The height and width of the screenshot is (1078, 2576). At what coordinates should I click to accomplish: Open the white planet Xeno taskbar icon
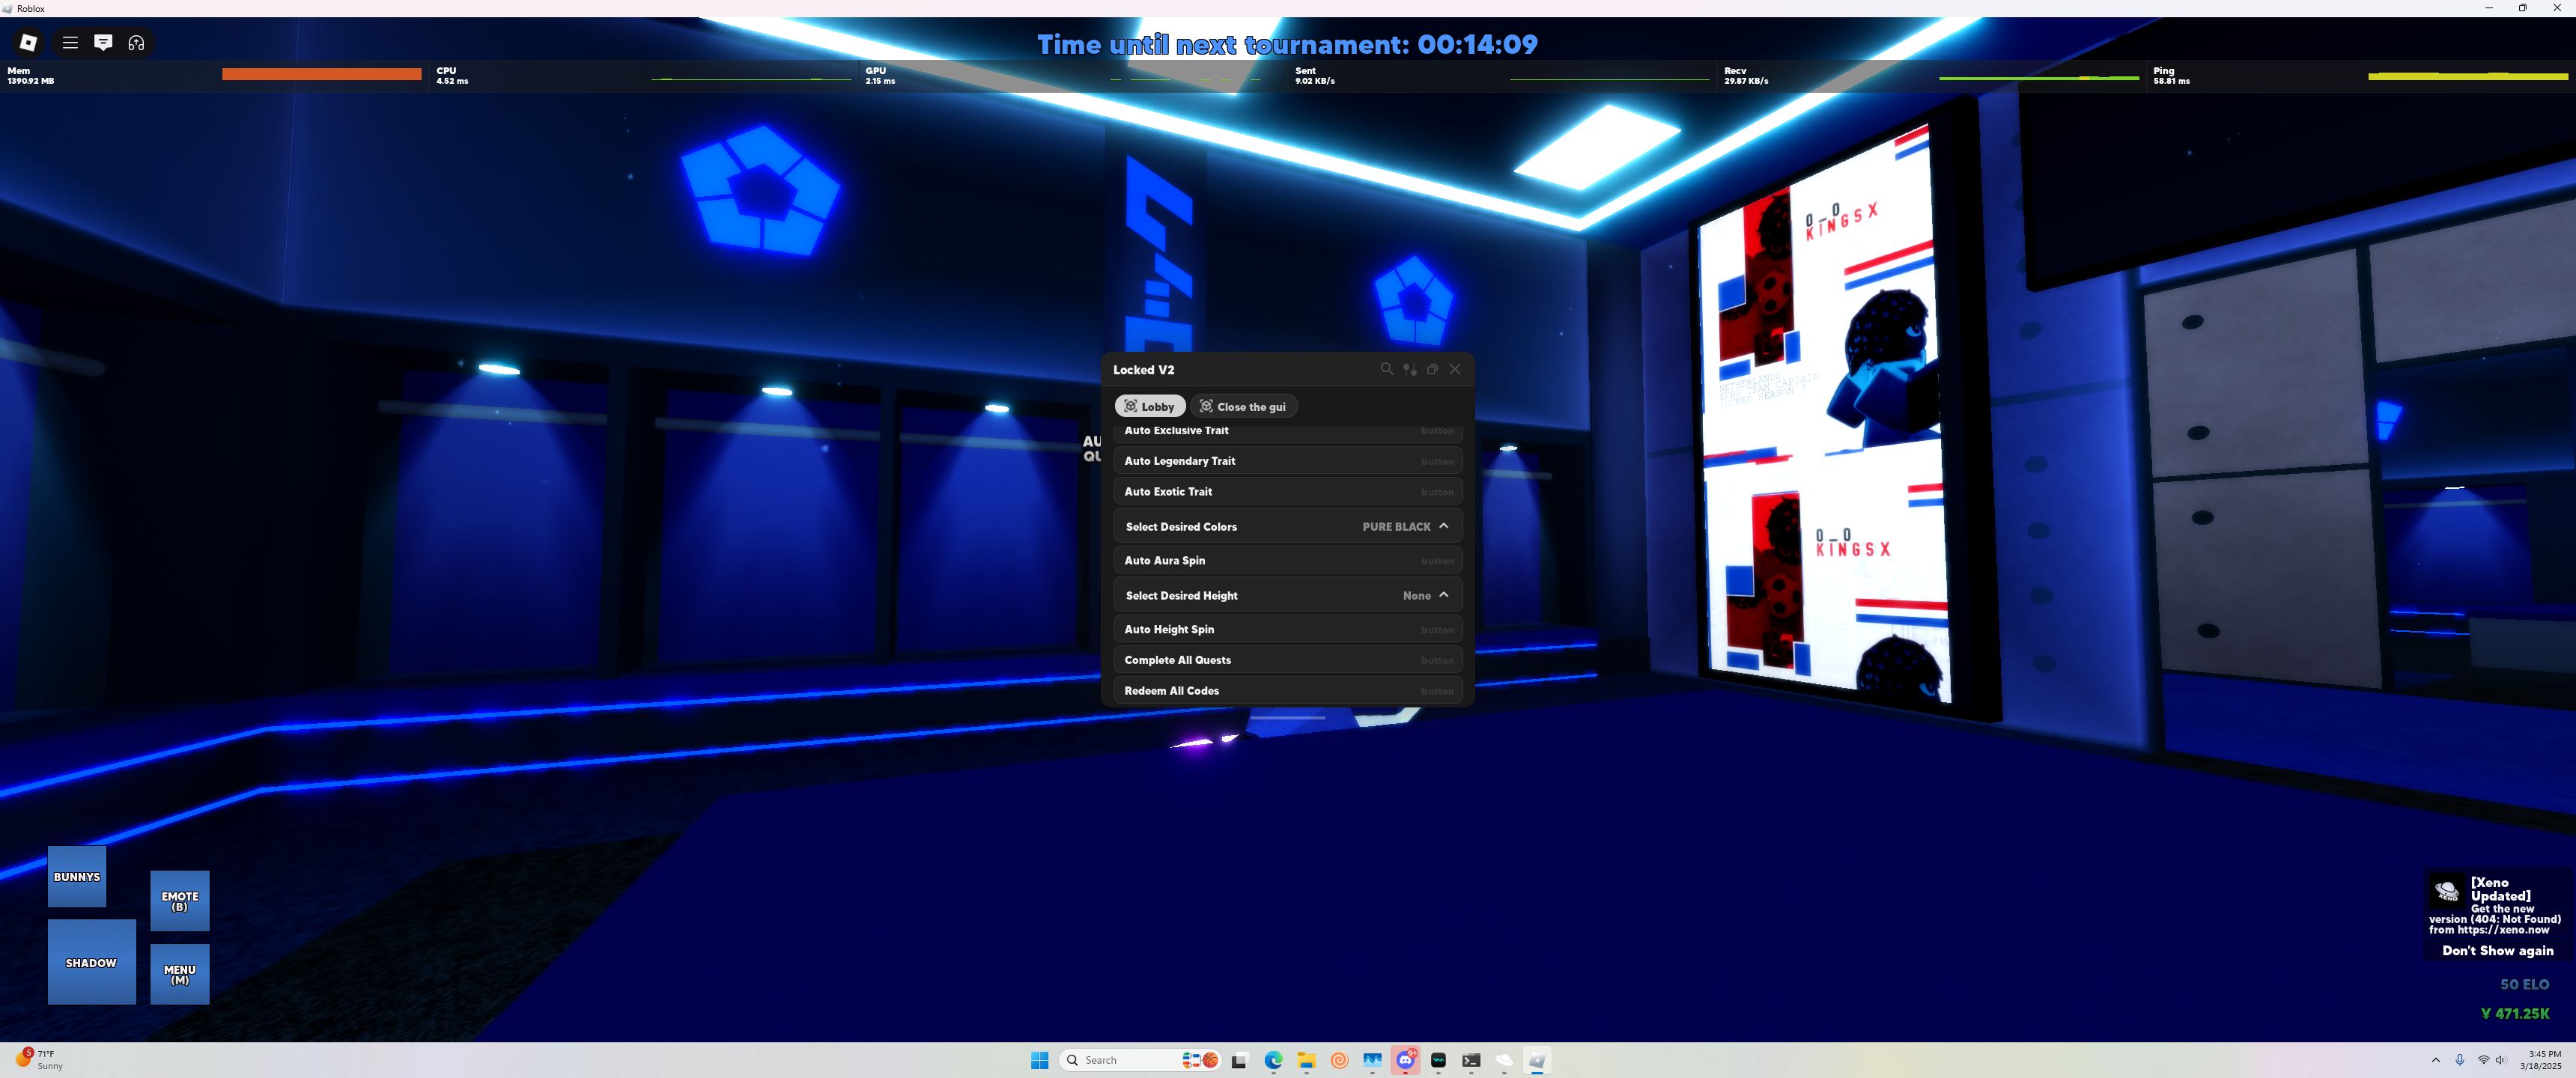(1504, 1060)
